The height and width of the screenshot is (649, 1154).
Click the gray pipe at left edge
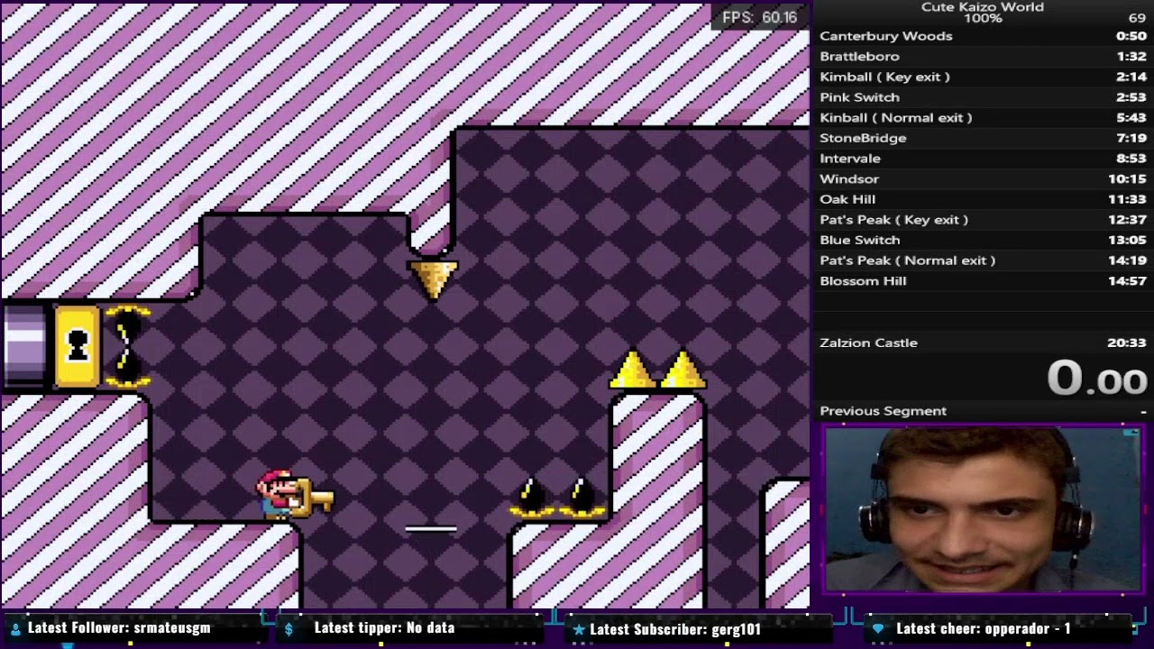click(24, 346)
